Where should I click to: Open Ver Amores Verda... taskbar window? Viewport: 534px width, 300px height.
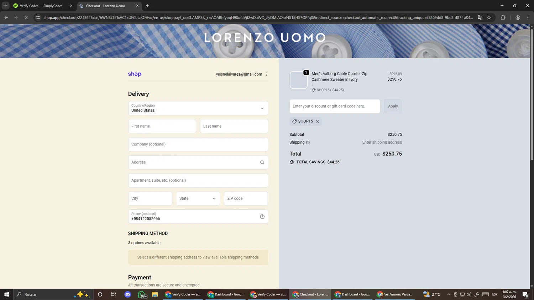pos(395,294)
